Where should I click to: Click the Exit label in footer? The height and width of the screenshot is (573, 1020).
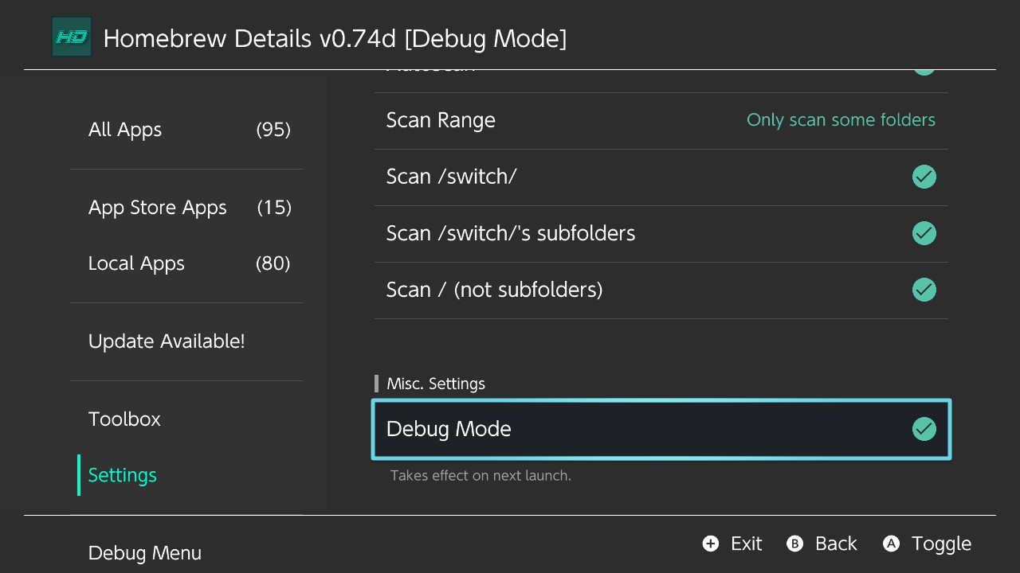click(x=747, y=544)
